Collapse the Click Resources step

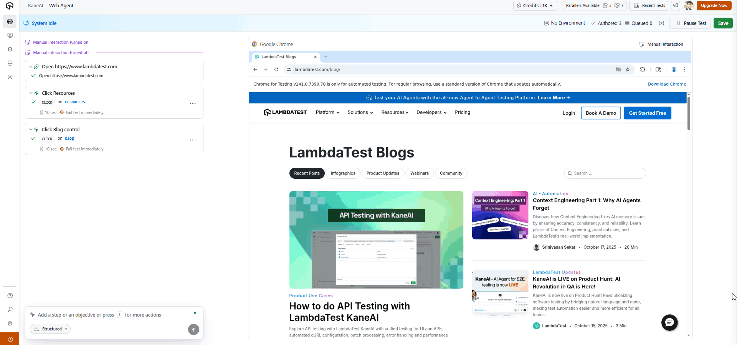[31, 93]
